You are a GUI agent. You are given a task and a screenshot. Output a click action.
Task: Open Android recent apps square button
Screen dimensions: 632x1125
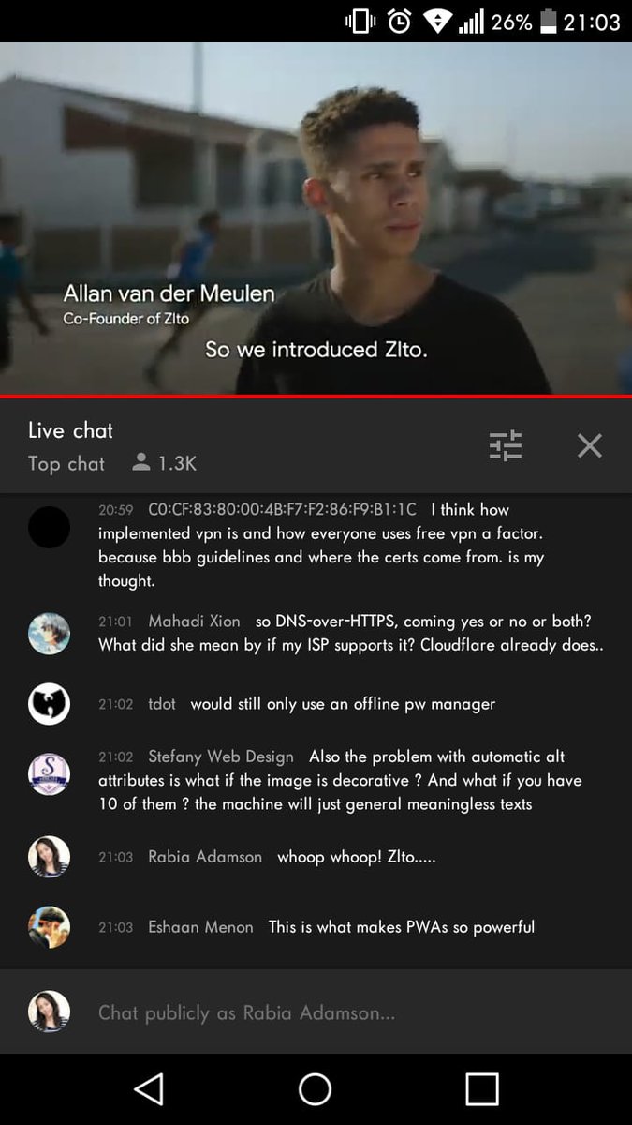point(482,1088)
